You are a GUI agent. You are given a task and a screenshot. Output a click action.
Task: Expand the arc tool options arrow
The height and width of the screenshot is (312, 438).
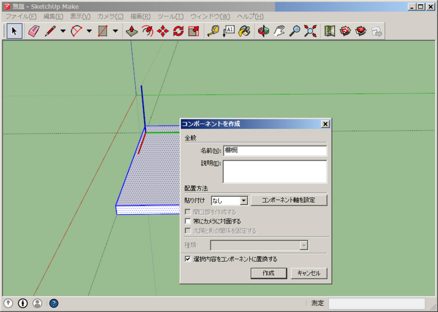(89, 31)
